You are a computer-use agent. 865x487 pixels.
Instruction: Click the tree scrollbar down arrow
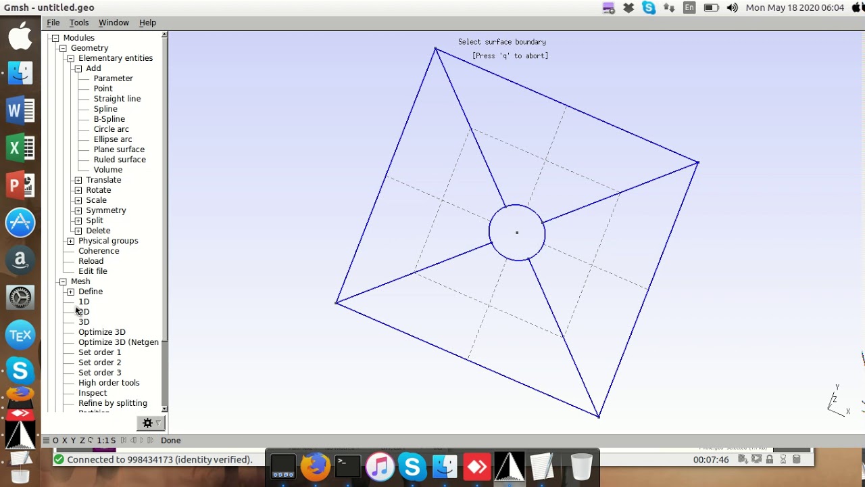click(164, 409)
